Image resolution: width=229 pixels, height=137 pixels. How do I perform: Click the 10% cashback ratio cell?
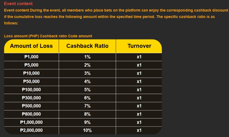tap(87, 131)
